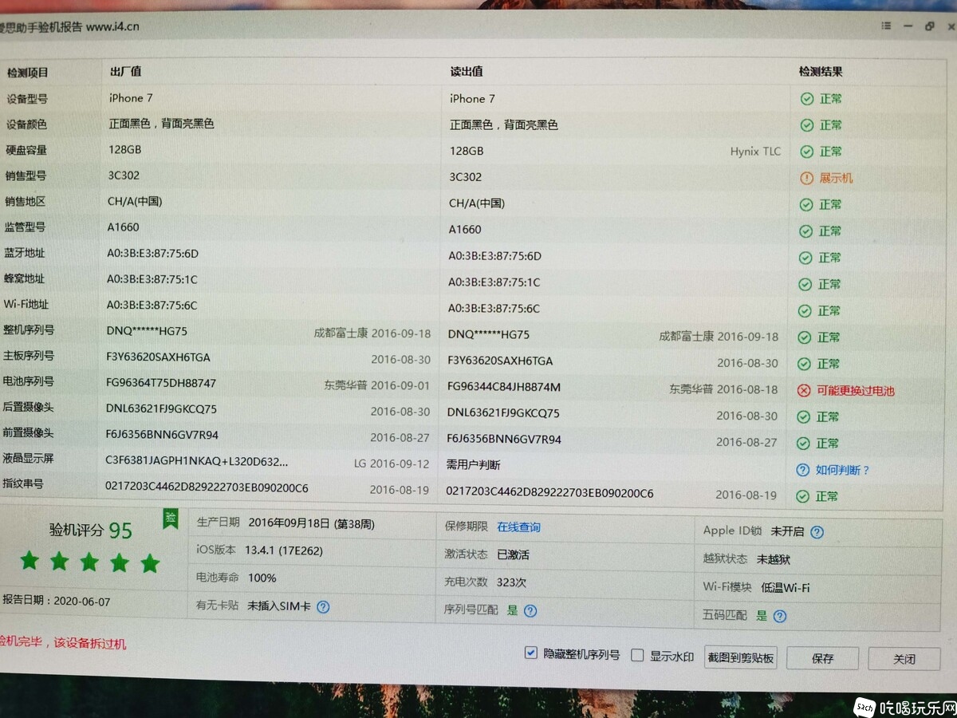The width and height of the screenshot is (957, 718).
Task: Click the 未开启 Apple ID lock value
Action: 787,531
